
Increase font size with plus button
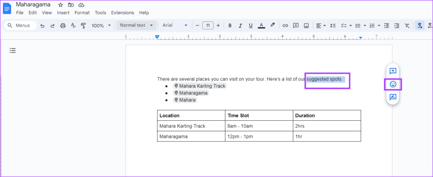click(218, 25)
